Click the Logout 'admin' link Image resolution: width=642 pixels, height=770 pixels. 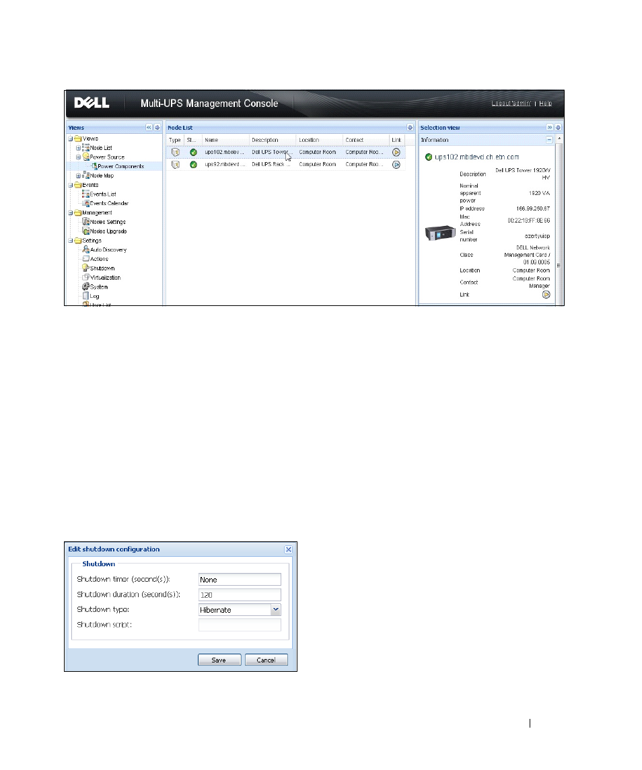[511, 104]
